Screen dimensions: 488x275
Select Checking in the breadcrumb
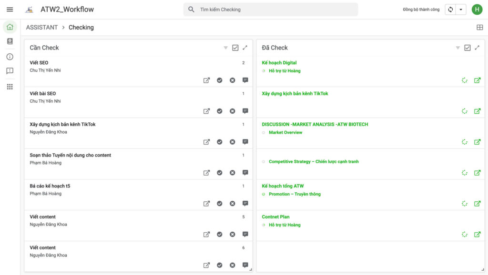[x=81, y=28]
